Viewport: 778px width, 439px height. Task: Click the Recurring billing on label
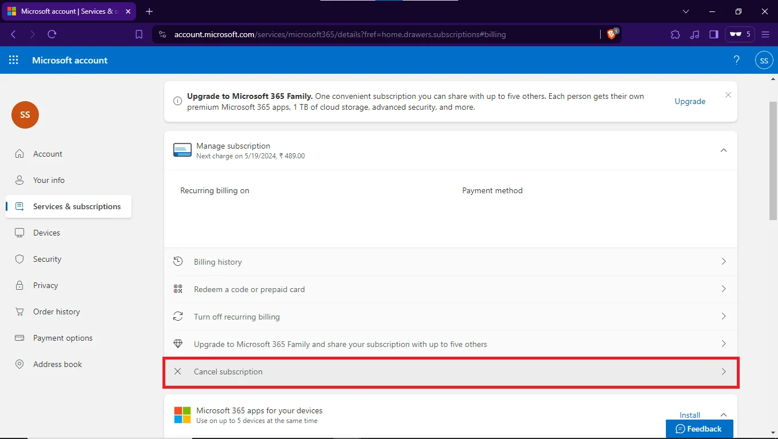(215, 190)
